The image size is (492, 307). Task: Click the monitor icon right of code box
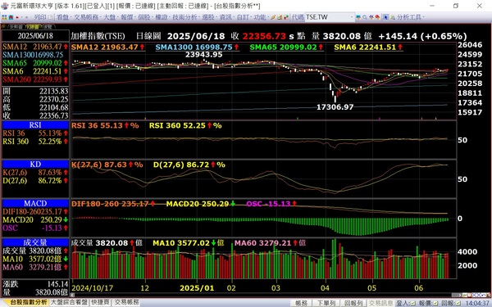click(x=358, y=17)
